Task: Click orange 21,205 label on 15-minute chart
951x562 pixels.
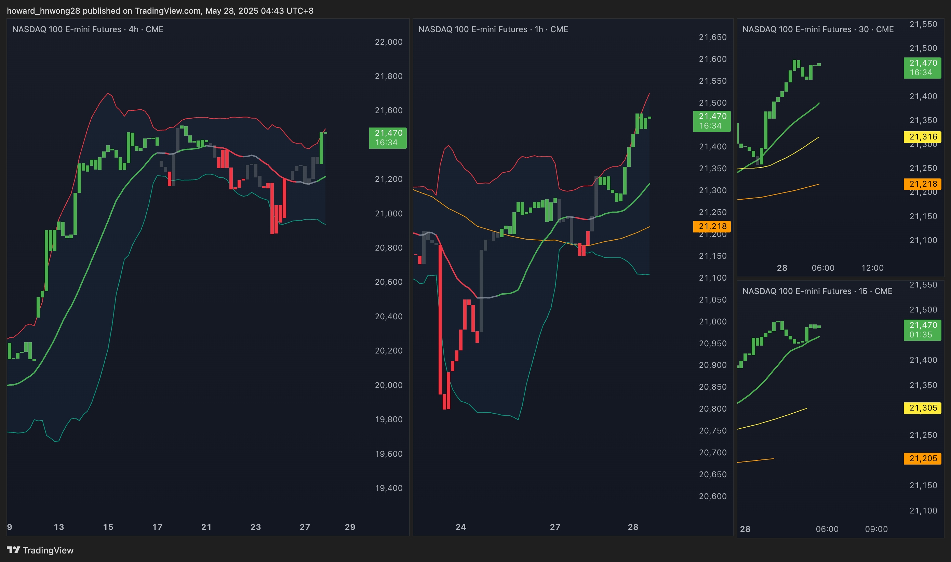Action: pos(922,458)
